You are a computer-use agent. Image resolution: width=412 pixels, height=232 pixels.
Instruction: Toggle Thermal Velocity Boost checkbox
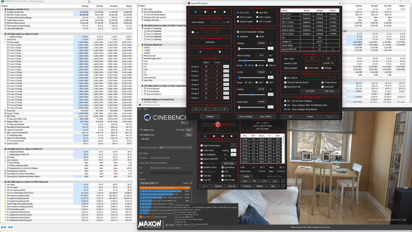286,82
